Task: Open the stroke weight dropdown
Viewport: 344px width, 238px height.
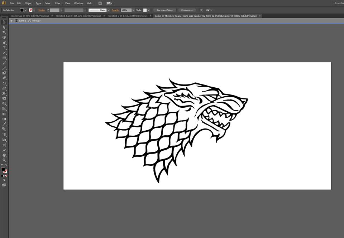Action: tap(61, 10)
